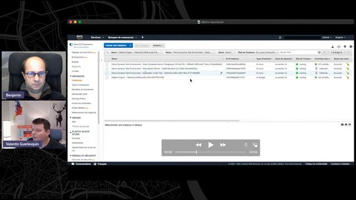Select the second Demo Dynamic Test Environment row checkbox
This screenshot has height=200, width=356.
(107, 68)
